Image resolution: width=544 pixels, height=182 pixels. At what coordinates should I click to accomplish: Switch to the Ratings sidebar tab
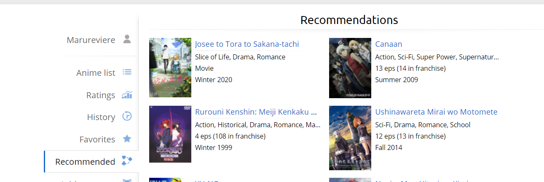point(101,95)
